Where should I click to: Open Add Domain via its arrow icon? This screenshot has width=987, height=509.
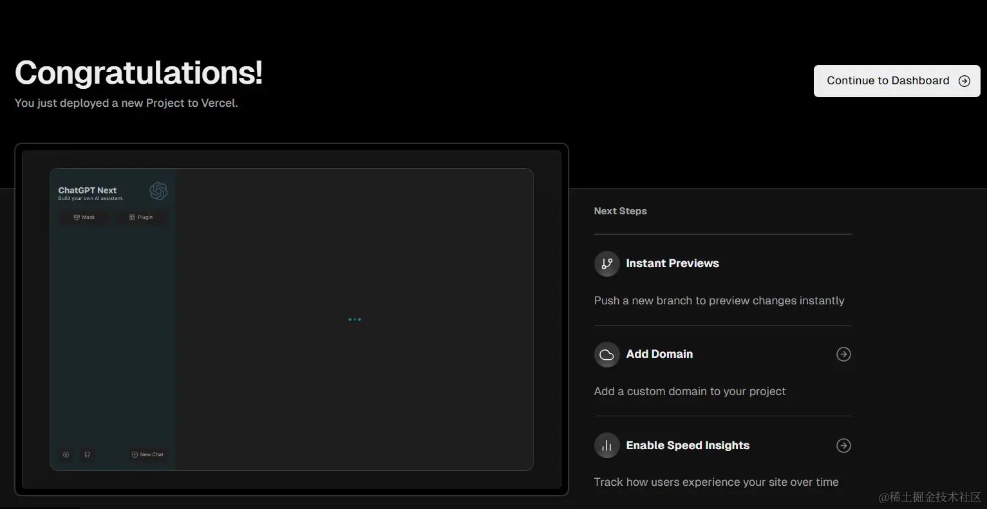click(x=843, y=355)
